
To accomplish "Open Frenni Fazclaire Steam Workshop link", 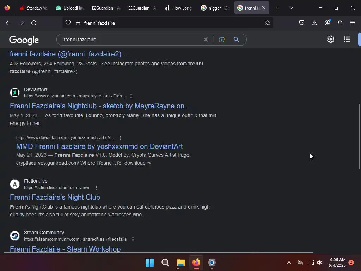I will pyautogui.click(x=65, y=249).
